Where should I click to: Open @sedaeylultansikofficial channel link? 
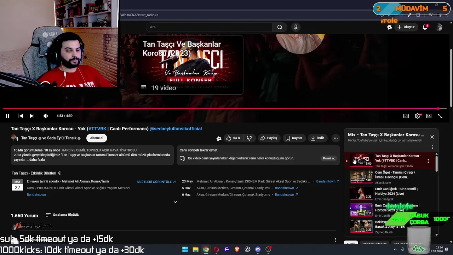pyautogui.click(x=176, y=129)
